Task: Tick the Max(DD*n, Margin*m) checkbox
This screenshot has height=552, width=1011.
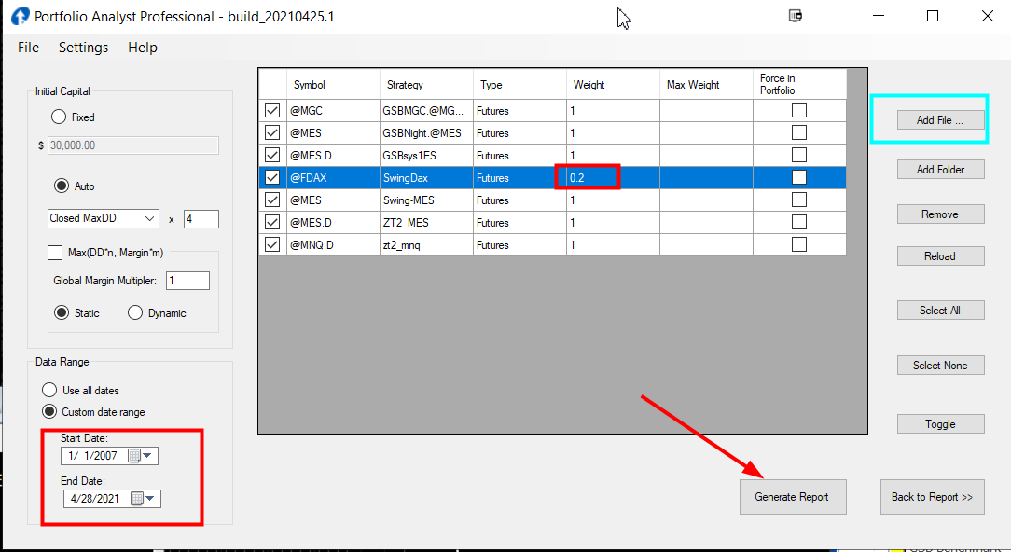Action: [55, 253]
